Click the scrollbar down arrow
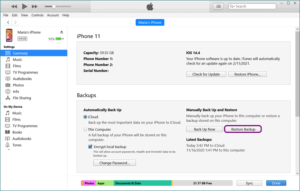The height and width of the screenshot is (191, 300). [297, 173]
